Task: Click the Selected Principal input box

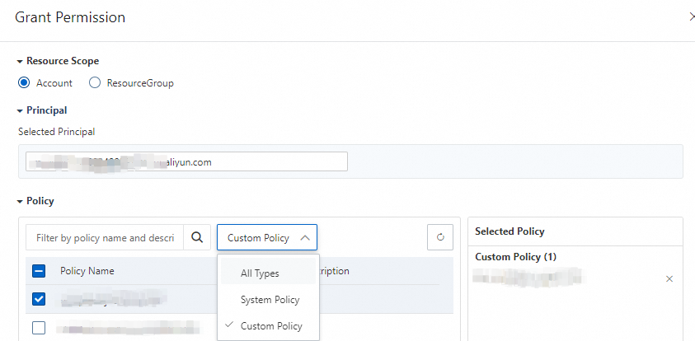Action: (x=186, y=162)
